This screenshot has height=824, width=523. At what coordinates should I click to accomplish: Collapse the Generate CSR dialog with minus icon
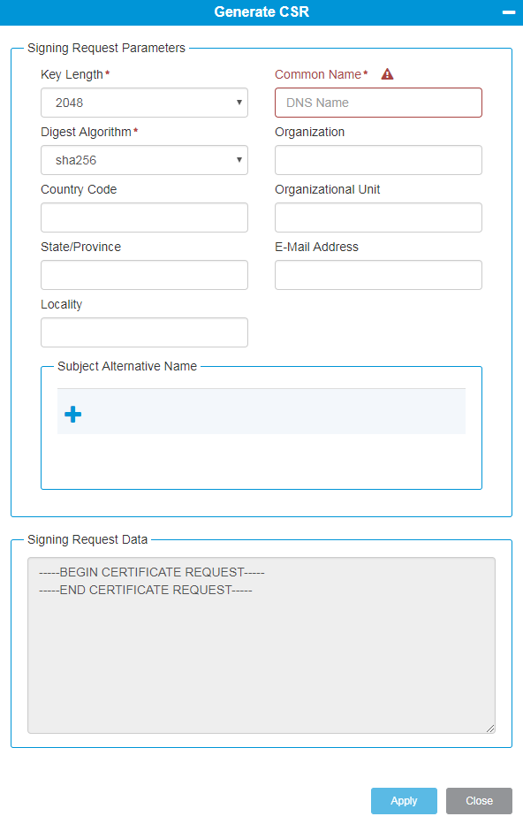click(508, 12)
